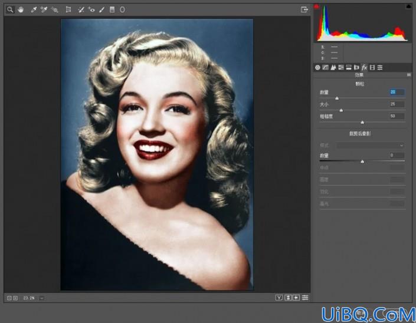
Task: Click the zoom out minus button
Action: [9, 298]
